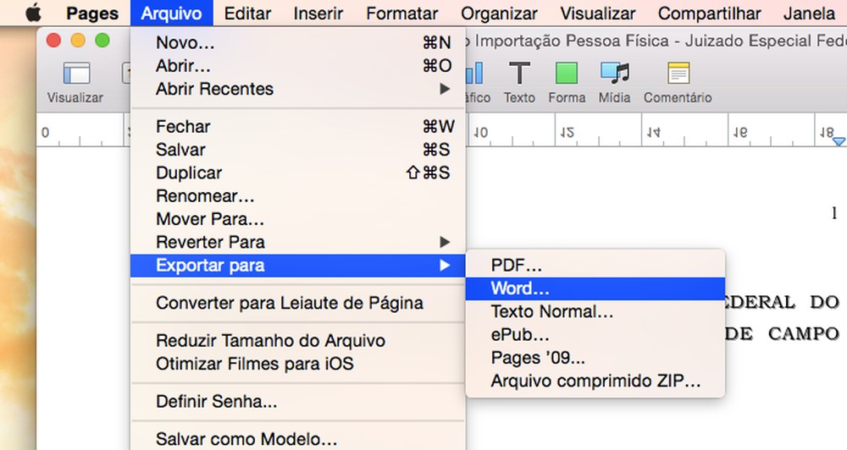Export as Arquivo comprimido ZIP…
Screen dimensions: 847x450
(595, 381)
